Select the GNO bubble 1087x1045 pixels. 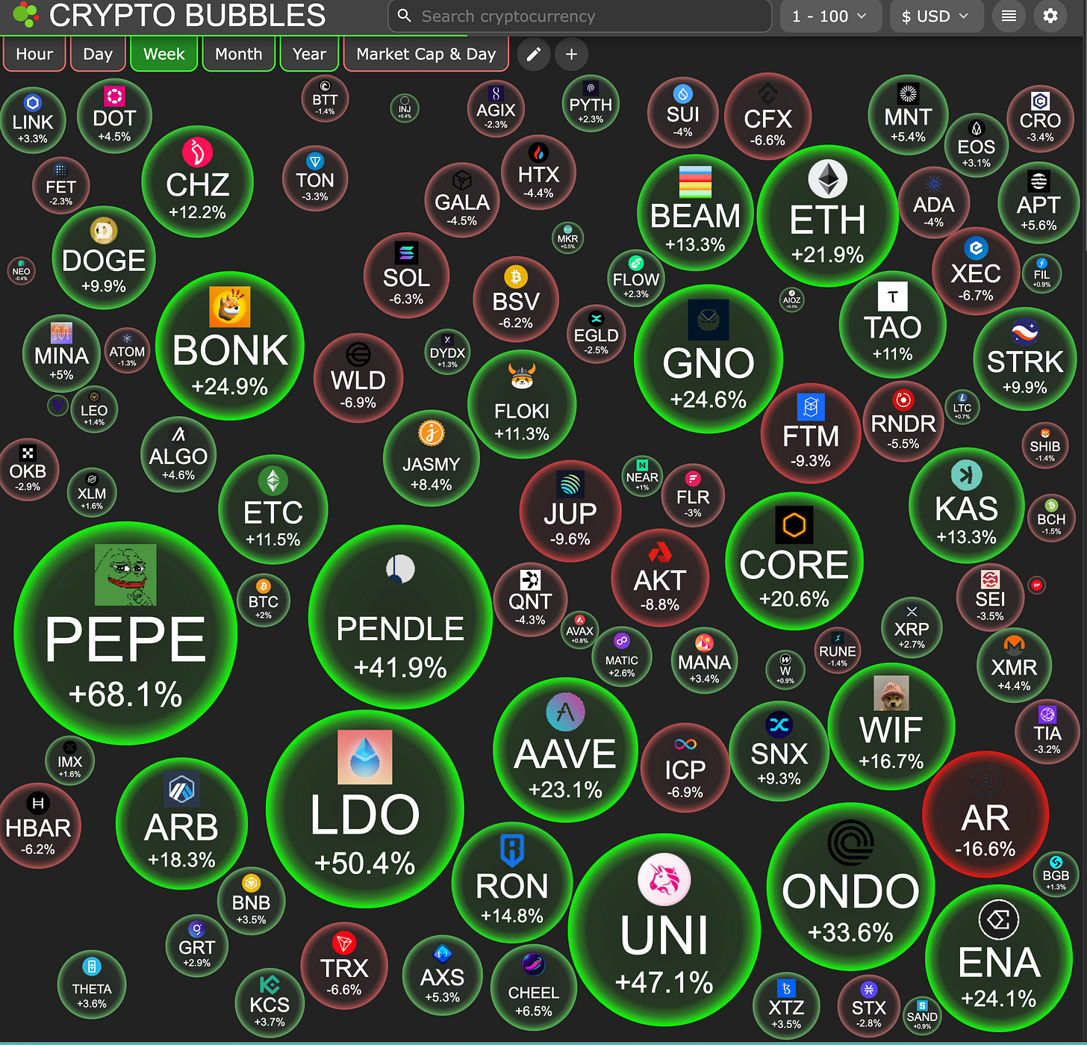[708, 359]
